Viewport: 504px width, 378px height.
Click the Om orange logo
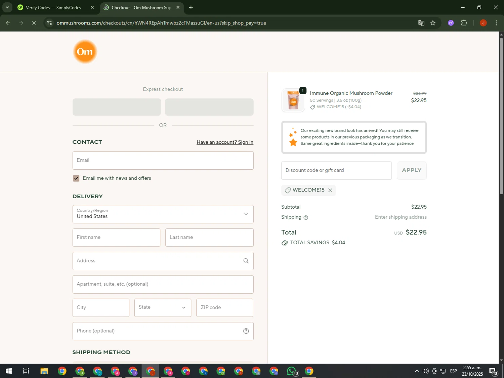[x=85, y=51]
